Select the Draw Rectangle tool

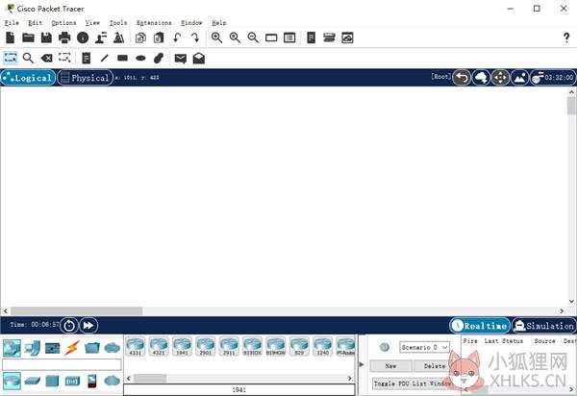(x=122, y=58)
